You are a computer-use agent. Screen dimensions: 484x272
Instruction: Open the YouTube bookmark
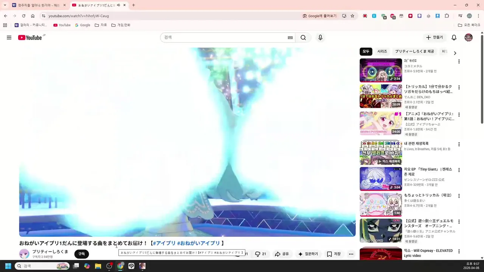(x=62, y=25)
